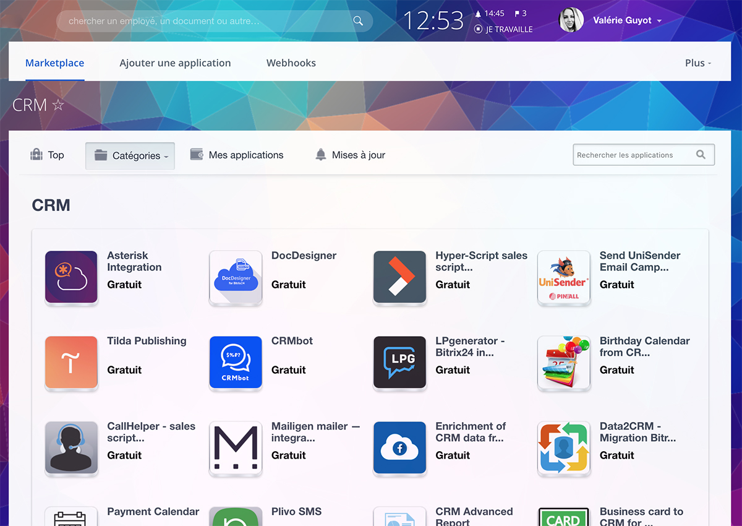Open the Mailigen mailer icon
Image resolution: width=742 pixels, height=526 pixels.
(x=236, y=447)
